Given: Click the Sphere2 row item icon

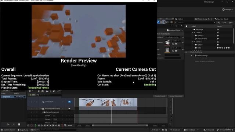Looking at the screenshot, I should [218, 36].
